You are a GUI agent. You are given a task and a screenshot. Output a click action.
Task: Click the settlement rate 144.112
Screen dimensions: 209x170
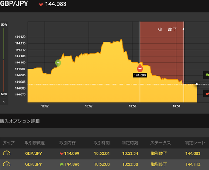(193, 164)
